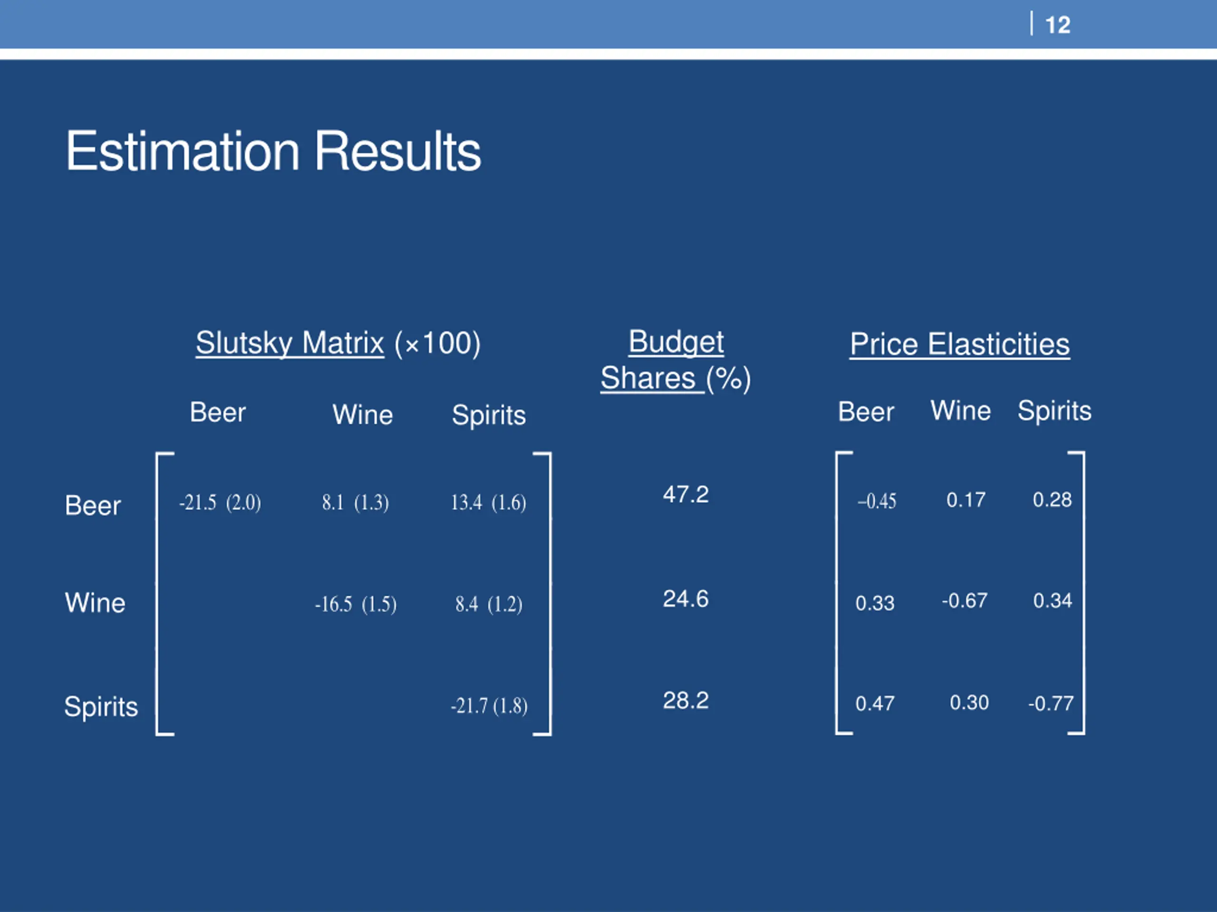Click elasticity value '0.28'
Viewport: 1217px width, 912px height.
[x=1052, y=499]
